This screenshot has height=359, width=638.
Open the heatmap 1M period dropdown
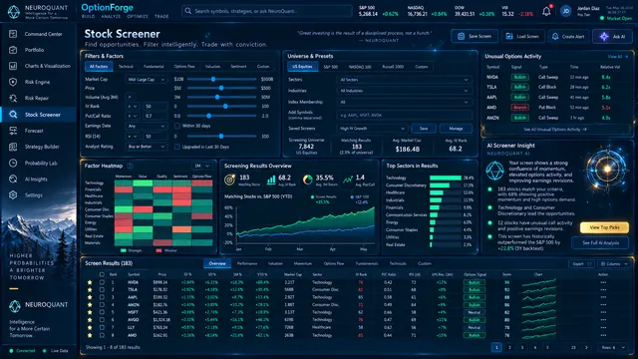tap(201, 166)
